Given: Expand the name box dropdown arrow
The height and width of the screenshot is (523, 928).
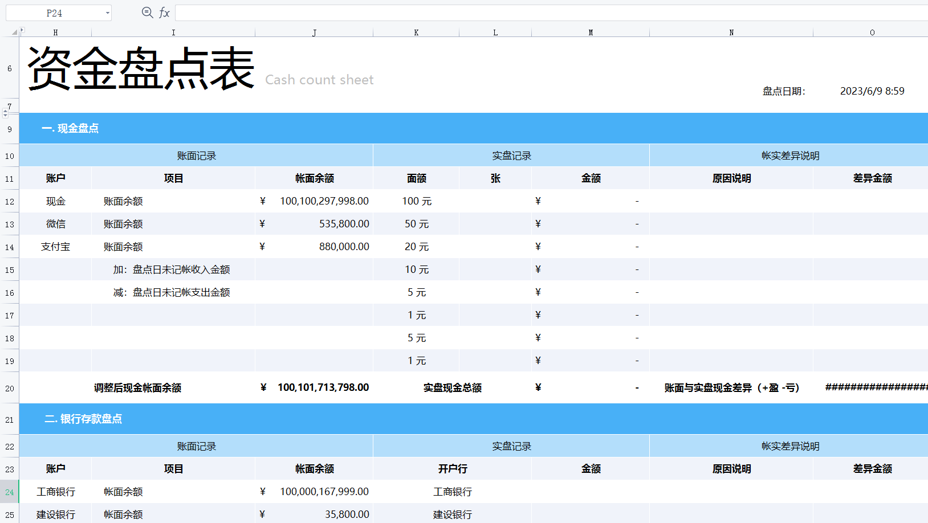Looking at the screenshot, I should click(107, 13).
